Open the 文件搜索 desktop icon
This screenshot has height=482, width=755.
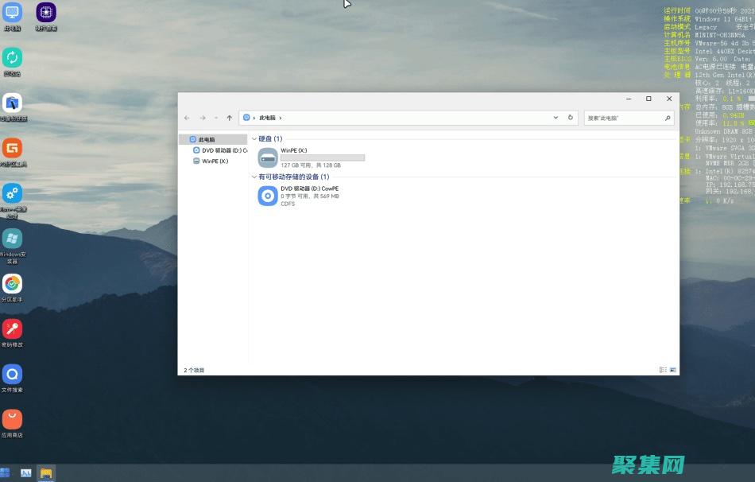point(12,375)
